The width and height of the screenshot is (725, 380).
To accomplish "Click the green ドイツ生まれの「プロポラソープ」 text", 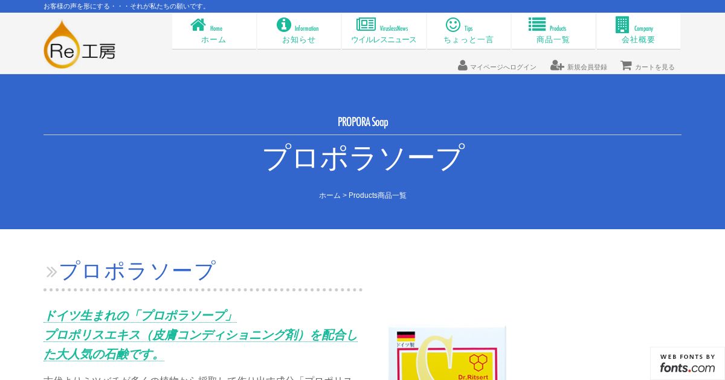I will pyautogui.click(x=140, y=315).
